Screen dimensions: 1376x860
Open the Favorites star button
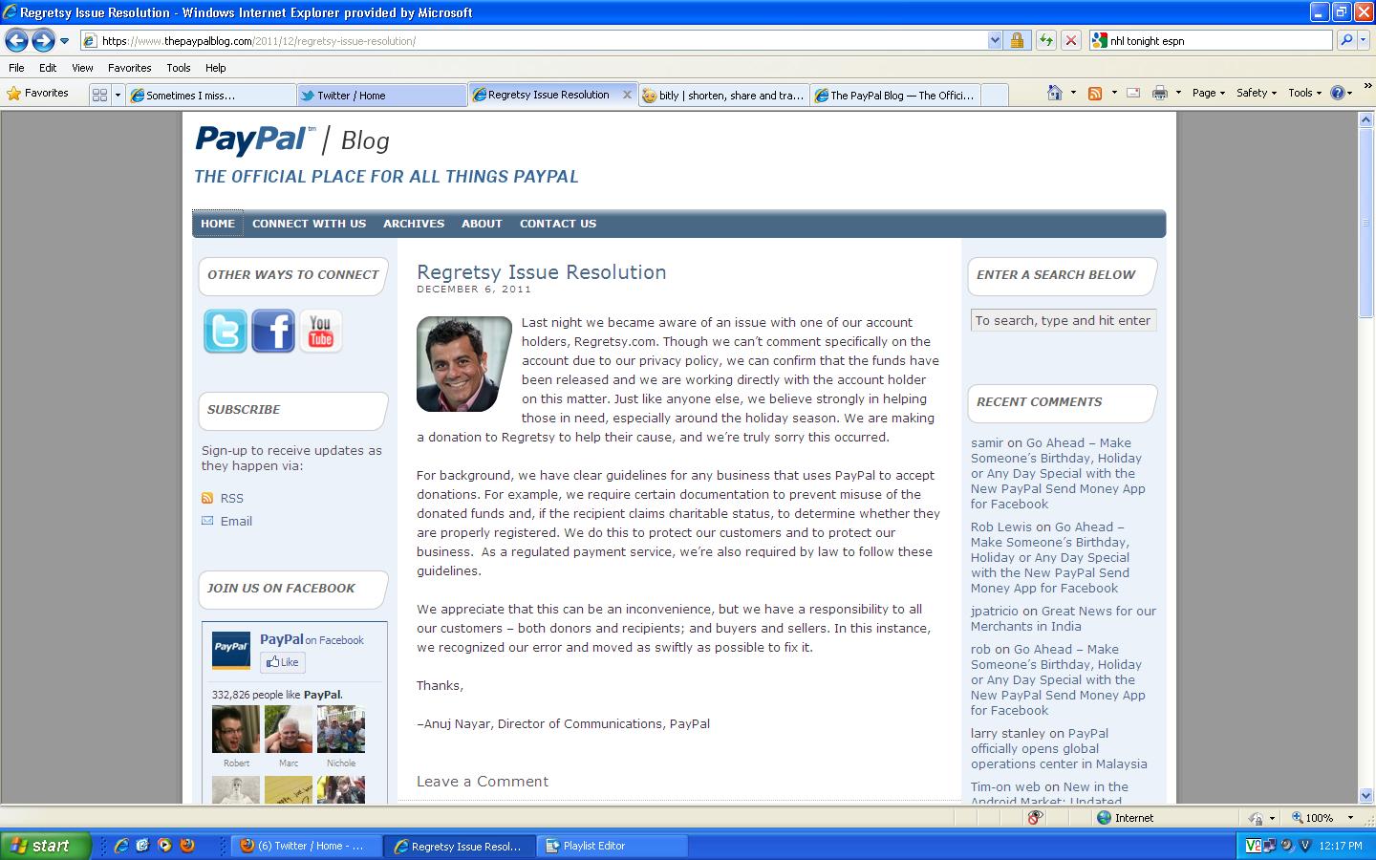(x=38, y=94)
